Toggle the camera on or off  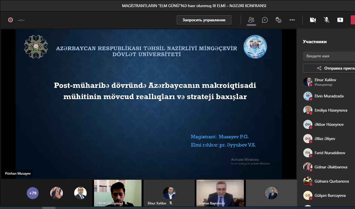313,20
